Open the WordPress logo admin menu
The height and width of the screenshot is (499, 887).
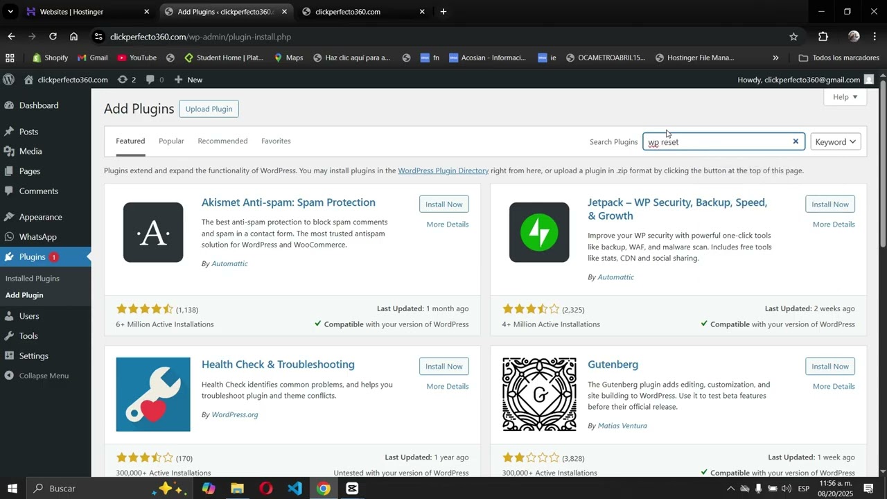click(x=8, y=80)
